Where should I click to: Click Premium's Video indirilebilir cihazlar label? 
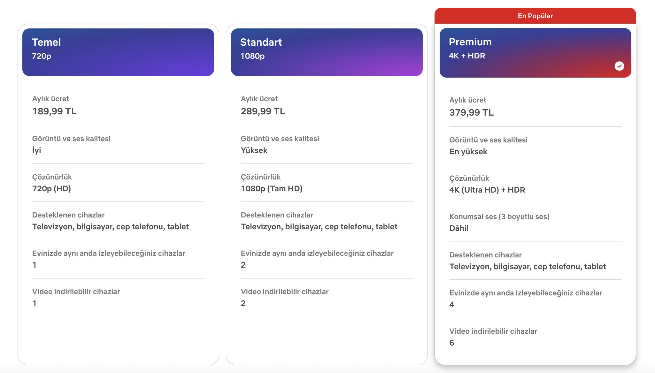493,331
